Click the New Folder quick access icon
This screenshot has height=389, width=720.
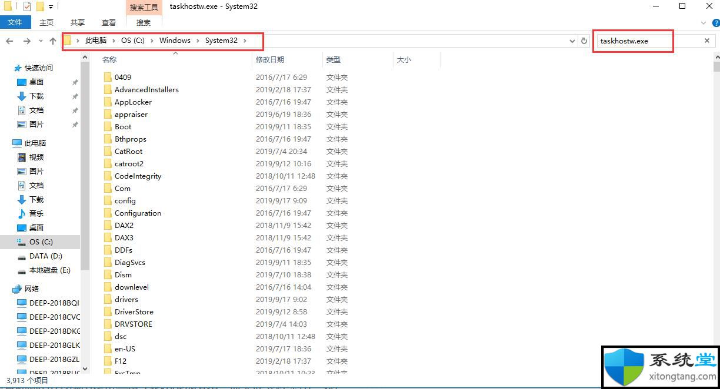[x=40, y=7]
